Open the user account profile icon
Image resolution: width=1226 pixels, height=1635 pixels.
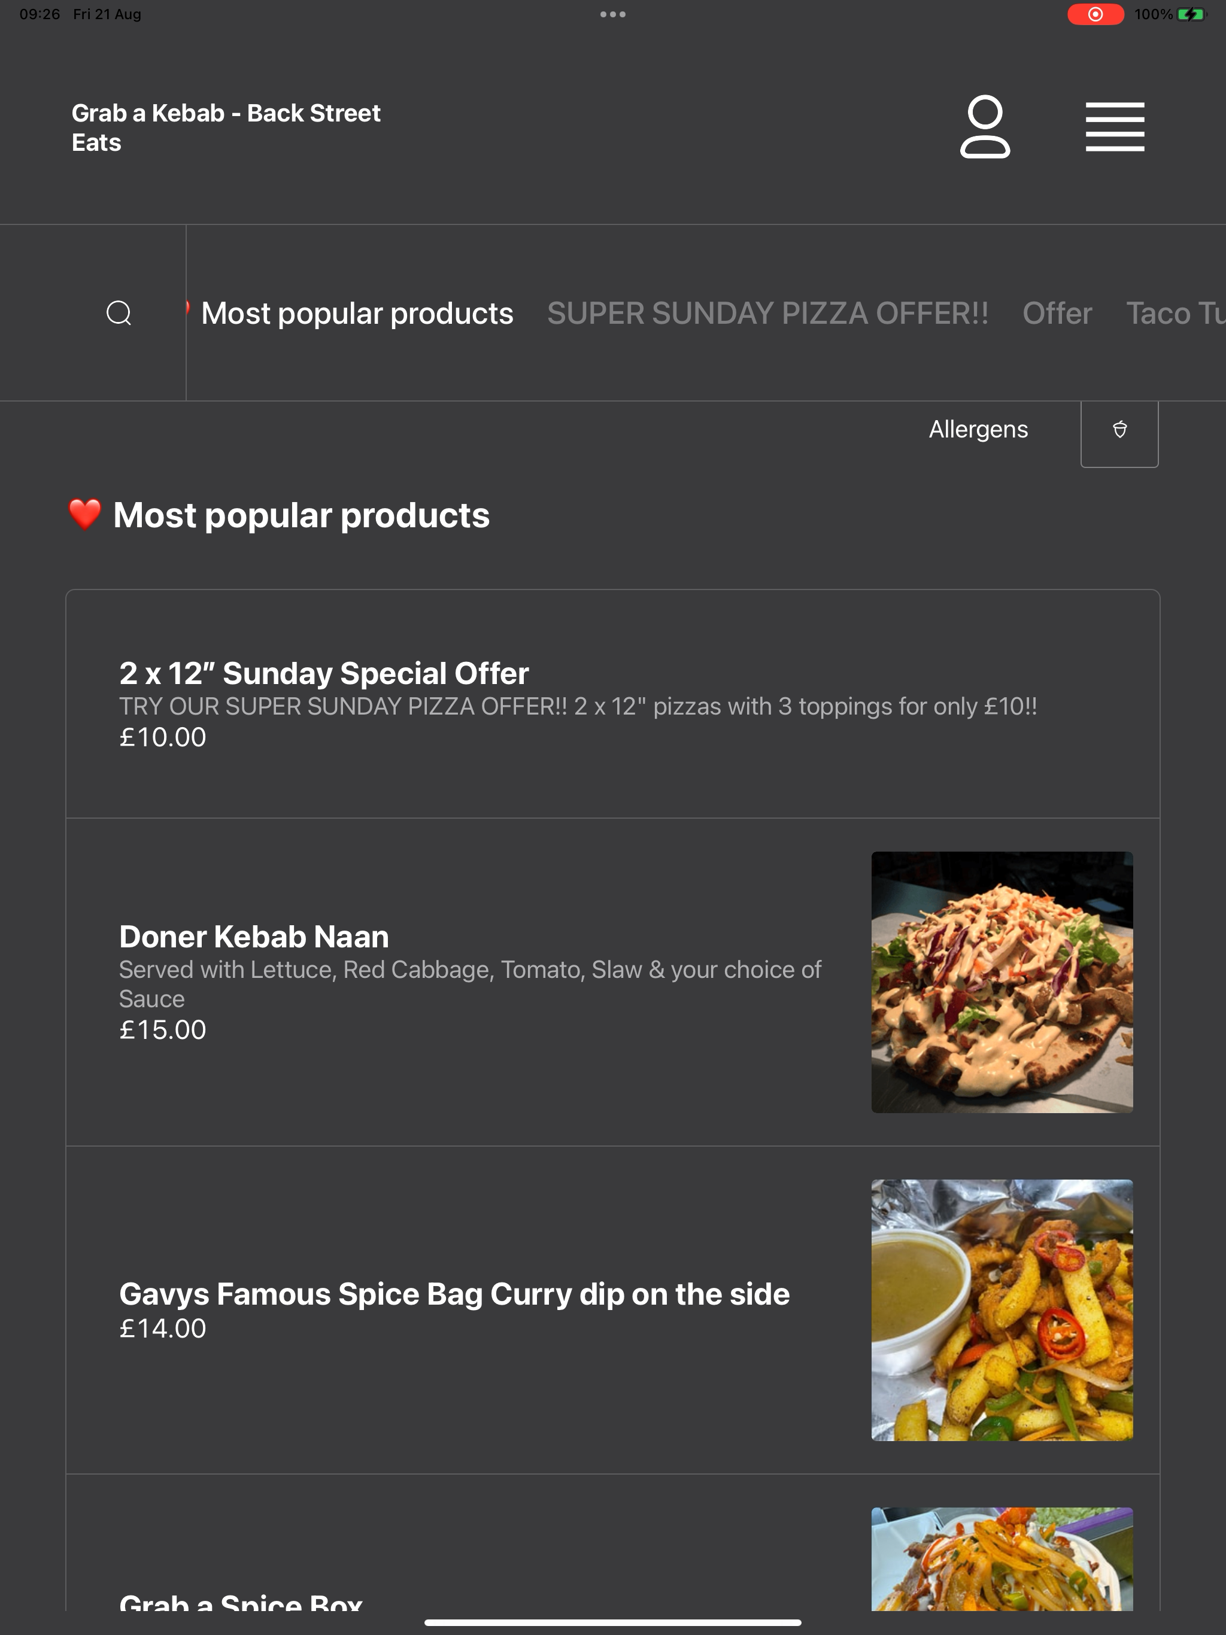985,126
